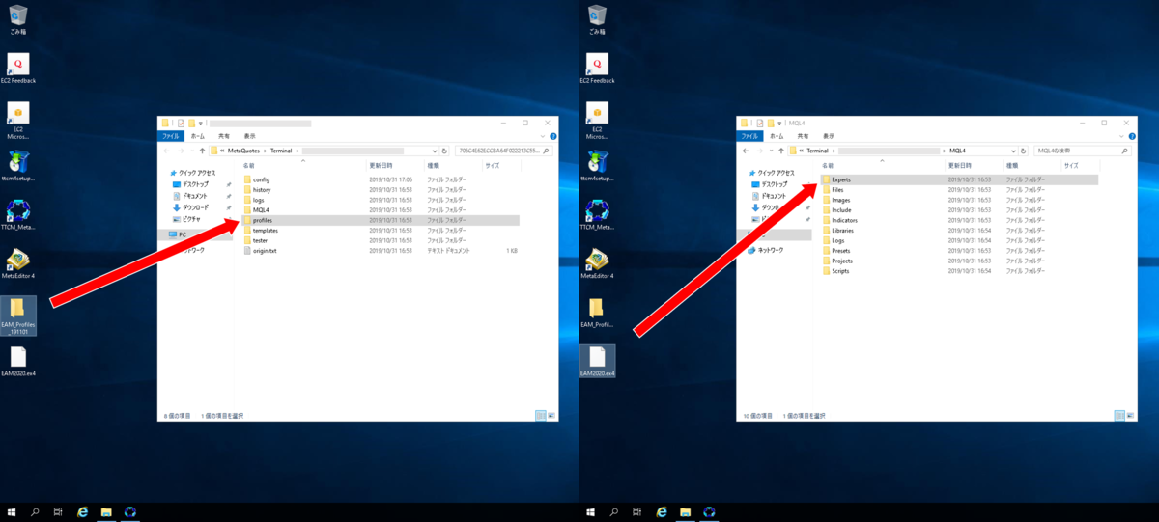Viewport: 1159px width, 522px height.
Task: Click MetaQuotes breadcrumb in left address bar
Action: (244, 151)
